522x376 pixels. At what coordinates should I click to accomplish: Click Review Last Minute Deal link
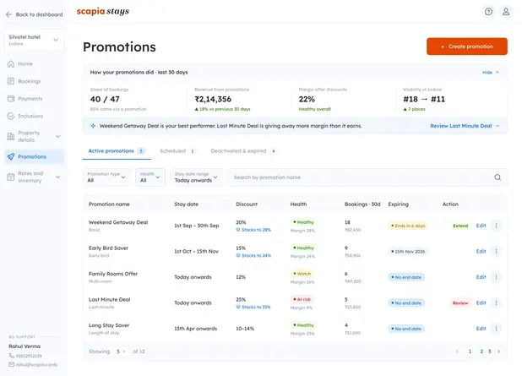pyautogui.click(x=465, y=126)
